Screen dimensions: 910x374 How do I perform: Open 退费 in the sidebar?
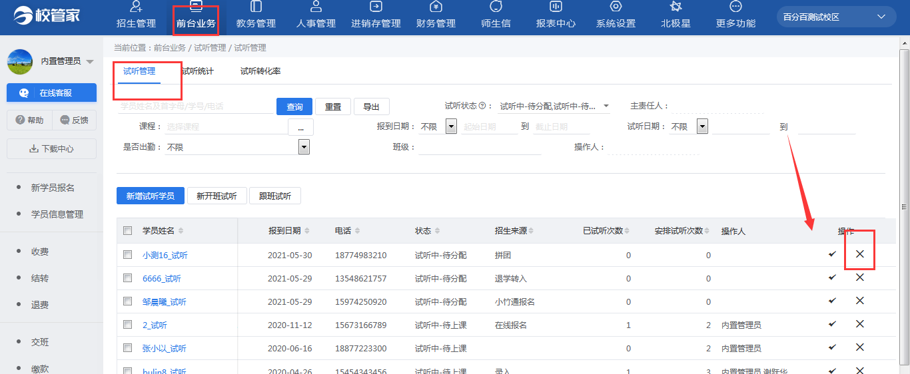coord(40,305)
